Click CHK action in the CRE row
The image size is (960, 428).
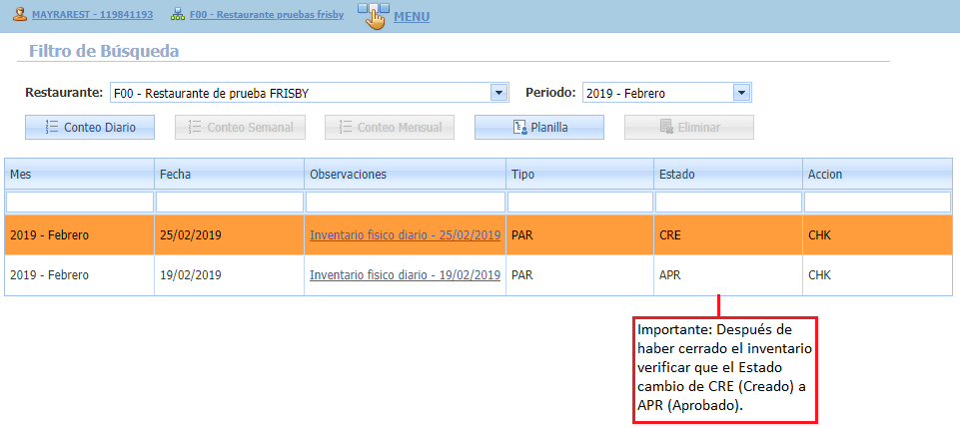[820, 234]
